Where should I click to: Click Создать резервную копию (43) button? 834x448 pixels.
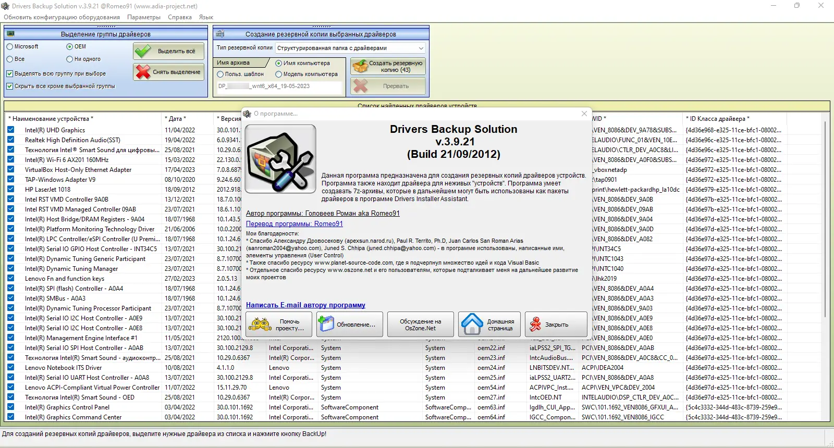(388, 66)
